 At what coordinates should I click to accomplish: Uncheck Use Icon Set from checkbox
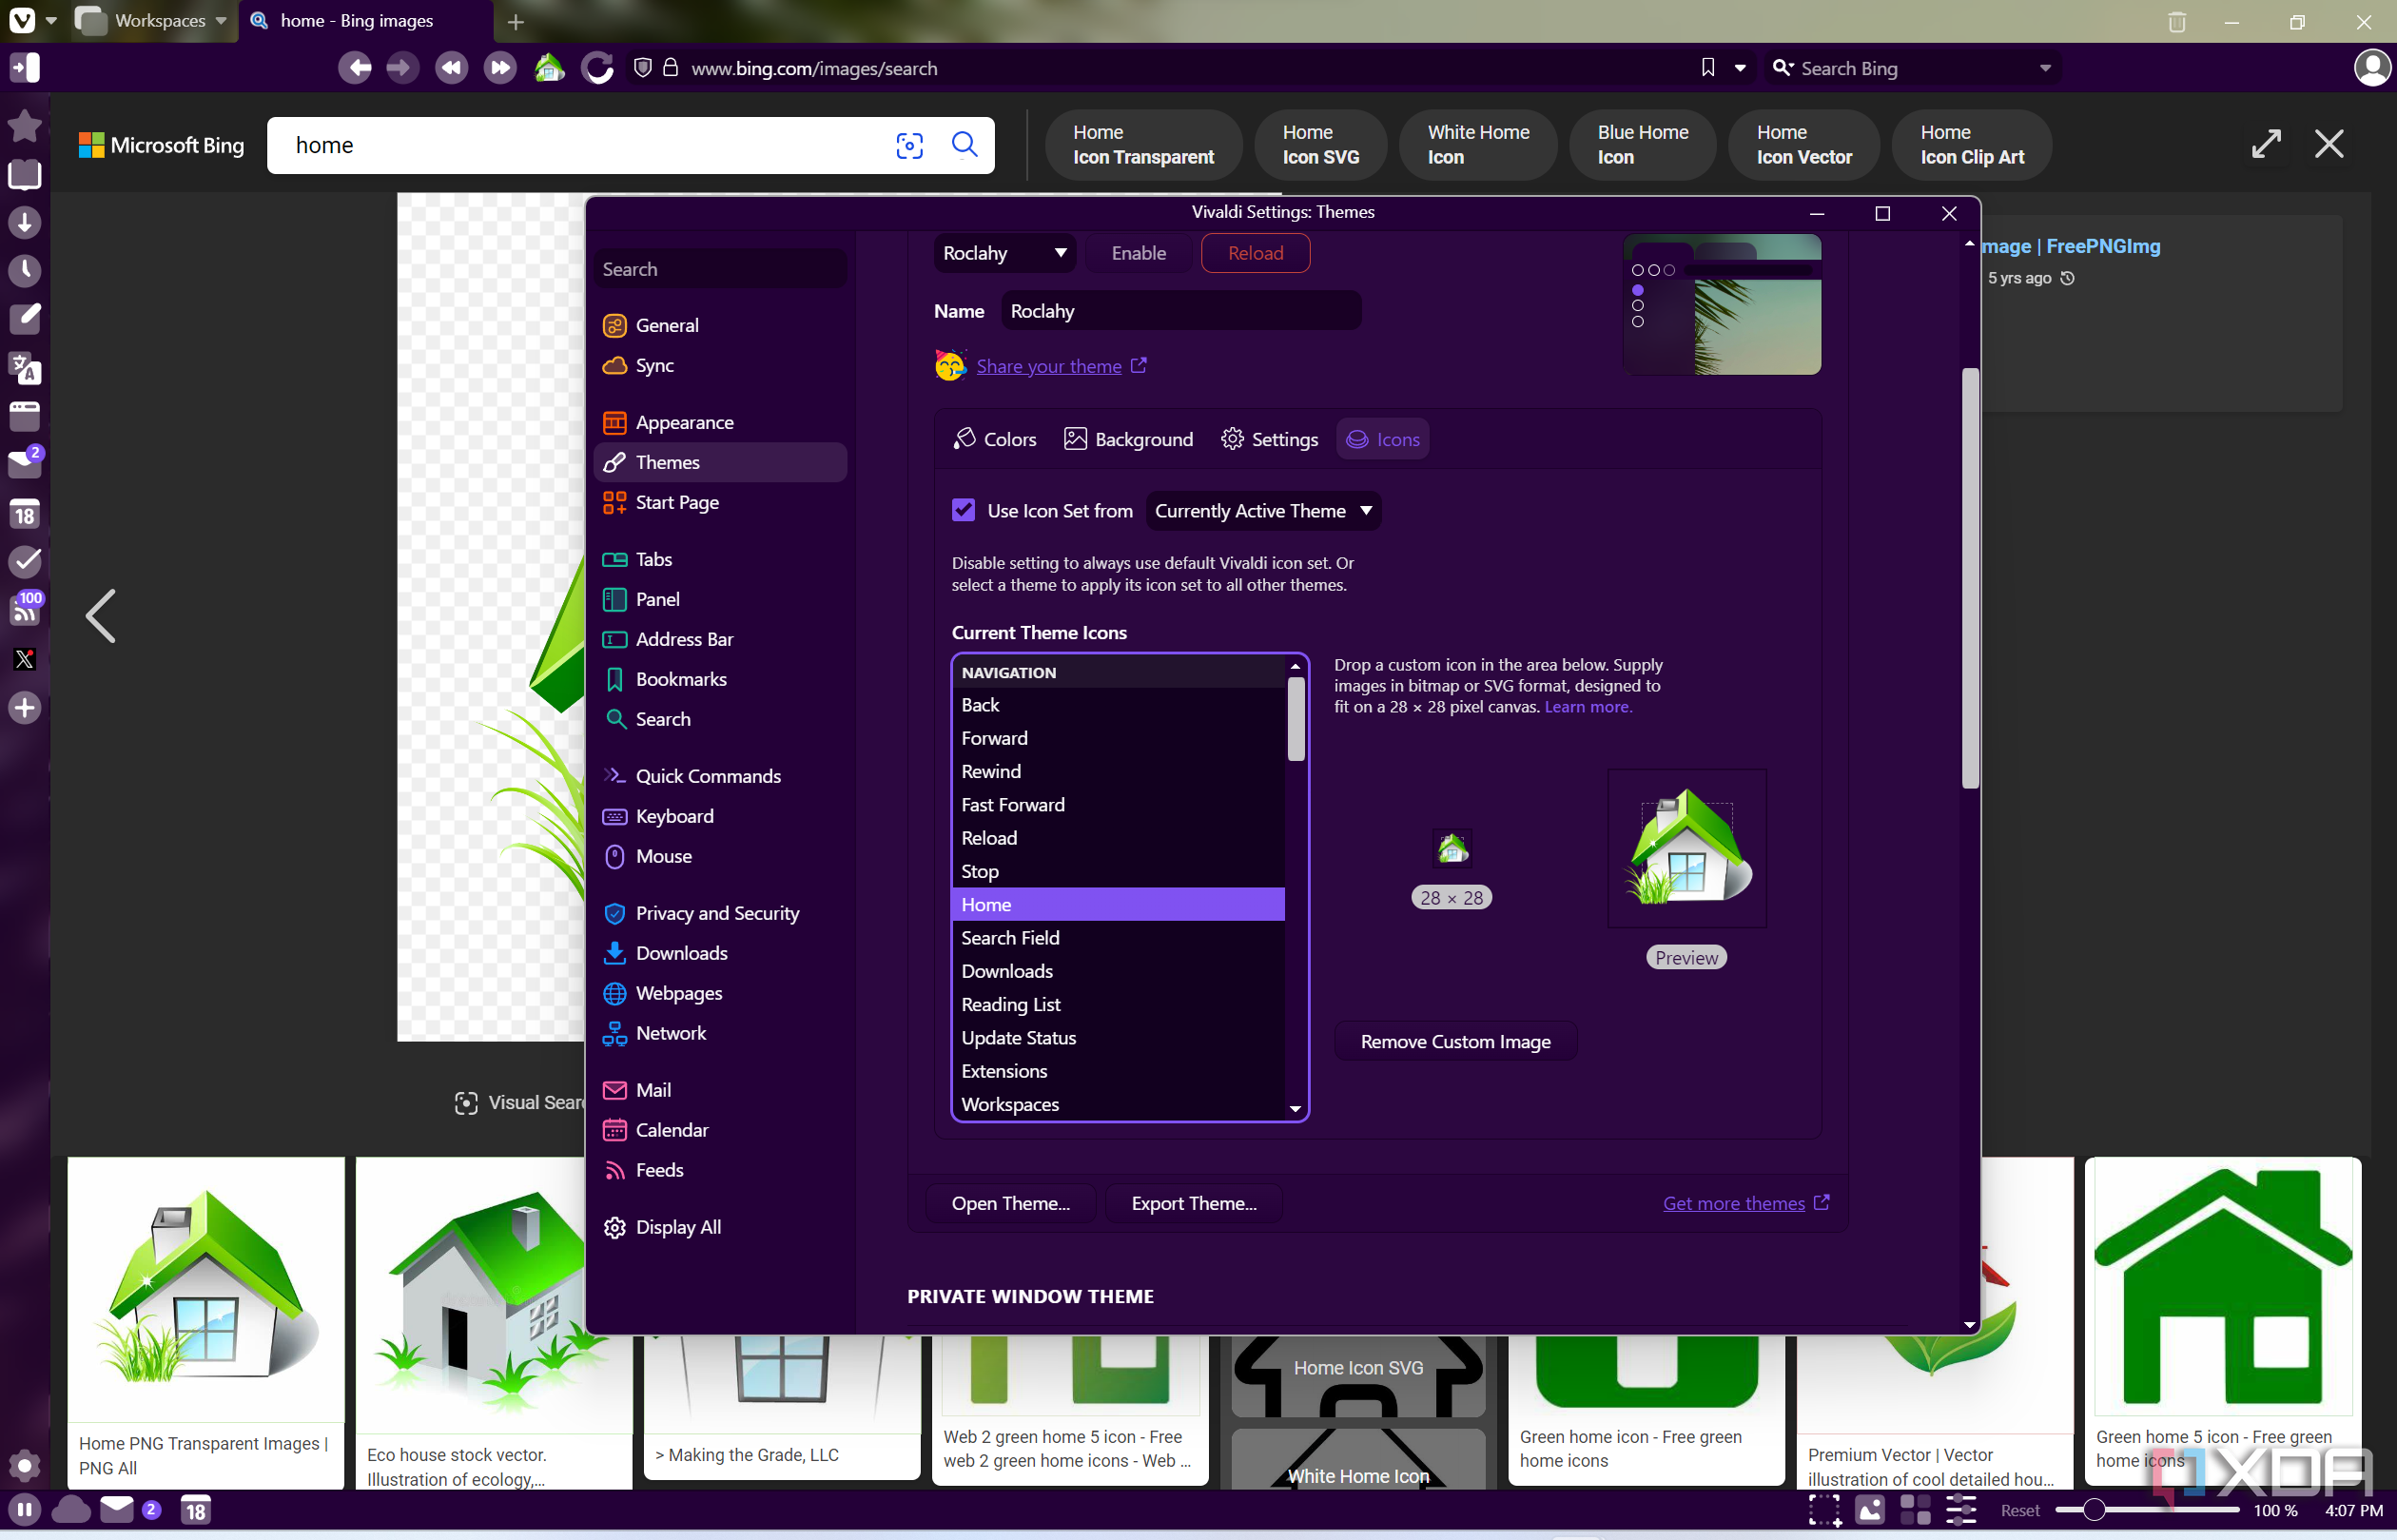tap(963, 510)
